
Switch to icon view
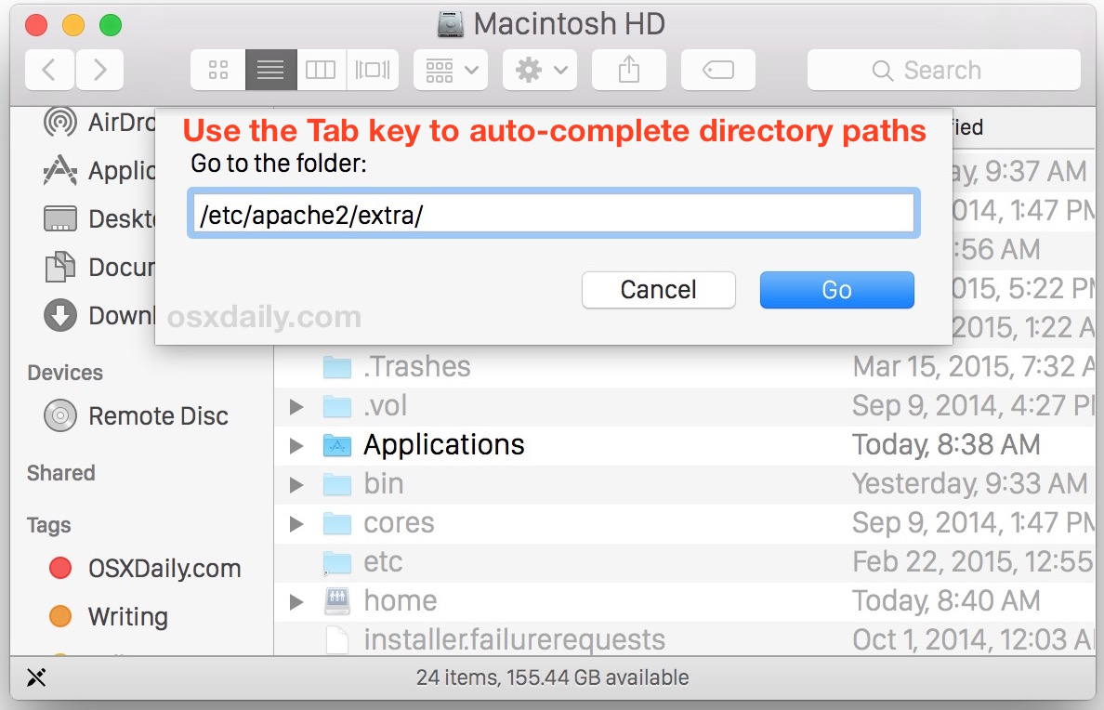tap(218, 70)
